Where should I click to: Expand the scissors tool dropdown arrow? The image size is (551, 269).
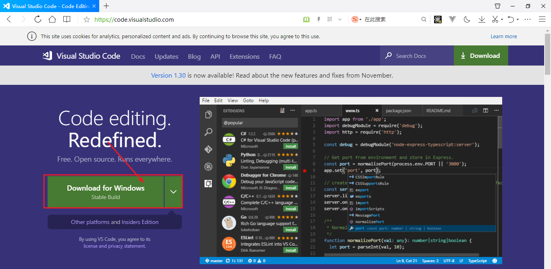(502, 19)
